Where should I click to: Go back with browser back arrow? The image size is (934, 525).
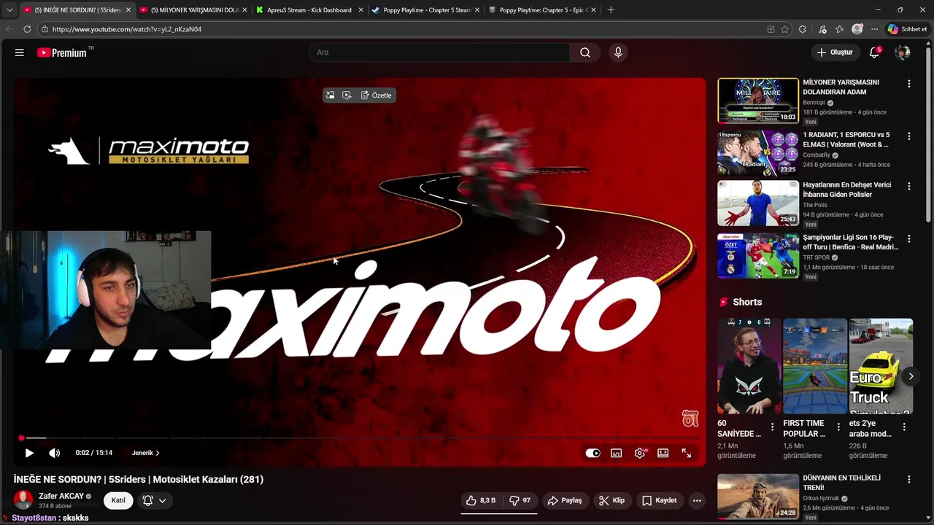(9, 29)
